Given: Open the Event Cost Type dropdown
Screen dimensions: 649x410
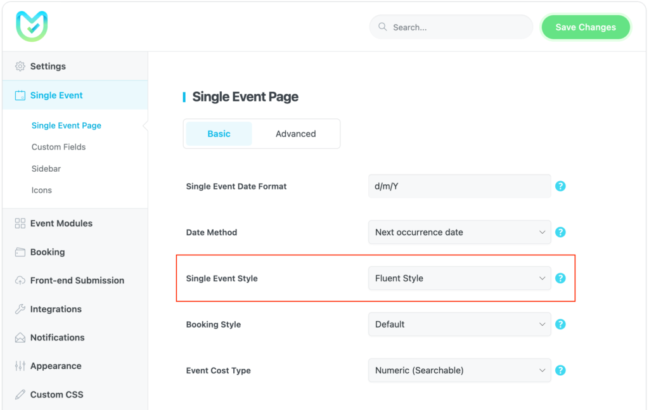Looking at the screenshot, I should (x=459, y=370).
